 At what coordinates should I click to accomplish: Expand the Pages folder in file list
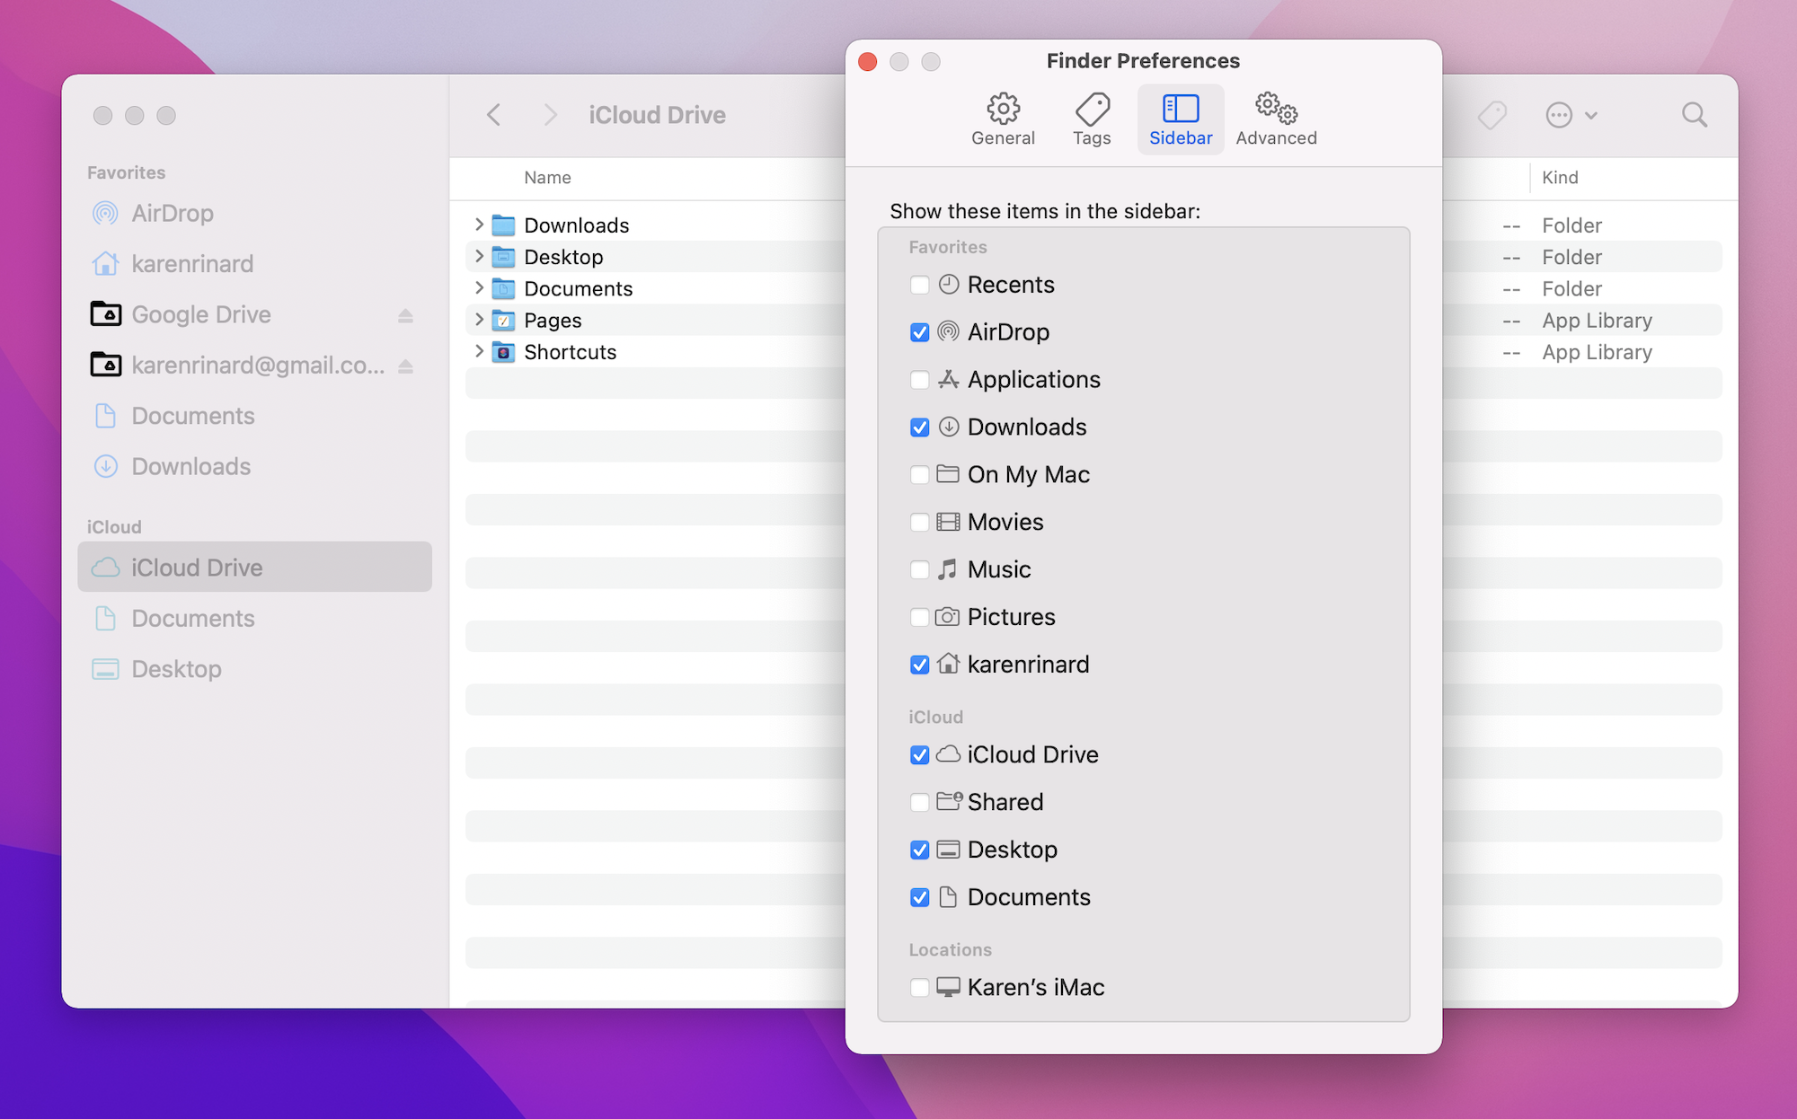point(479,320)
